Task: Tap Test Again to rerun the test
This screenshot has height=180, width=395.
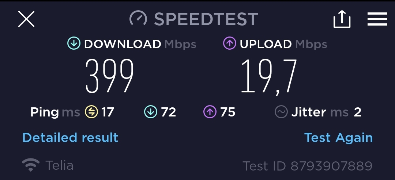Action: point(338,138)
